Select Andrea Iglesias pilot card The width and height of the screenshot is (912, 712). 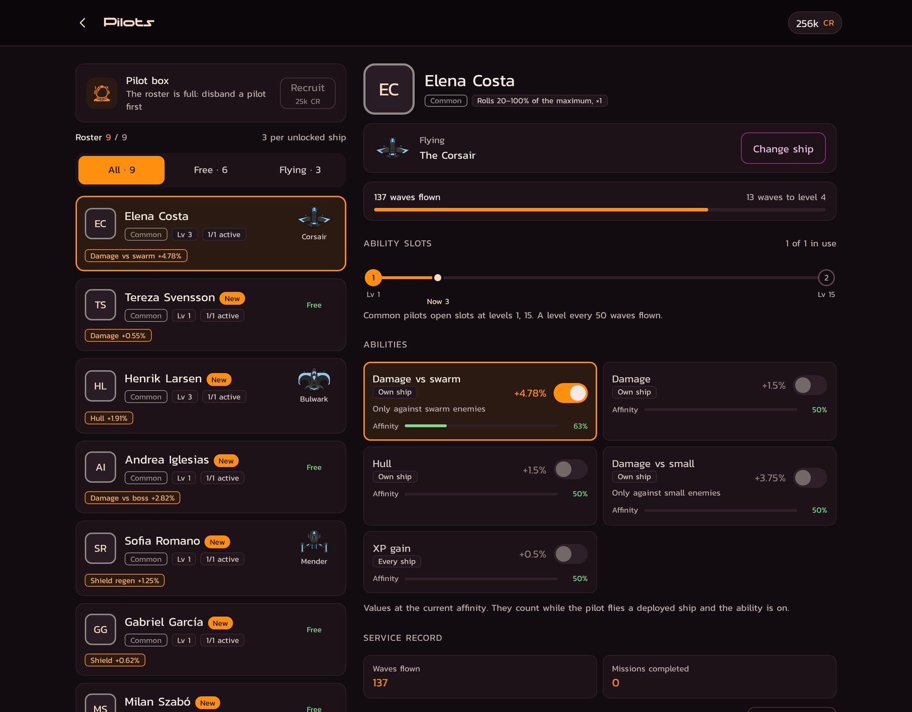coord(210,477)
